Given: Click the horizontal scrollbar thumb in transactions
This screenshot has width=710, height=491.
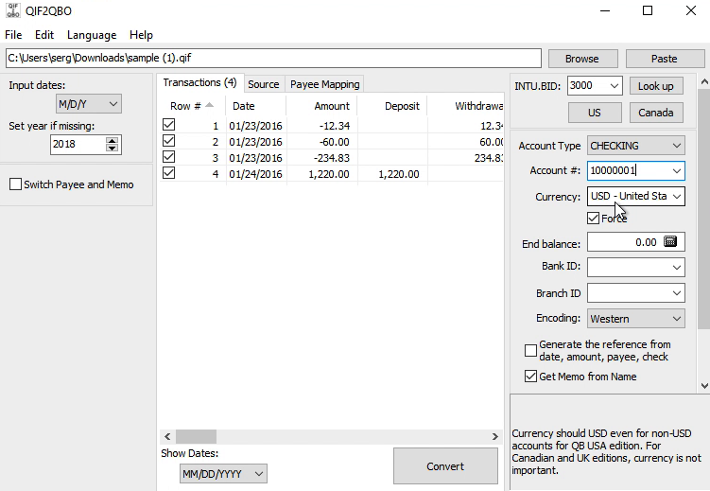Looking at the screenshot, I should tap(196, 436).
